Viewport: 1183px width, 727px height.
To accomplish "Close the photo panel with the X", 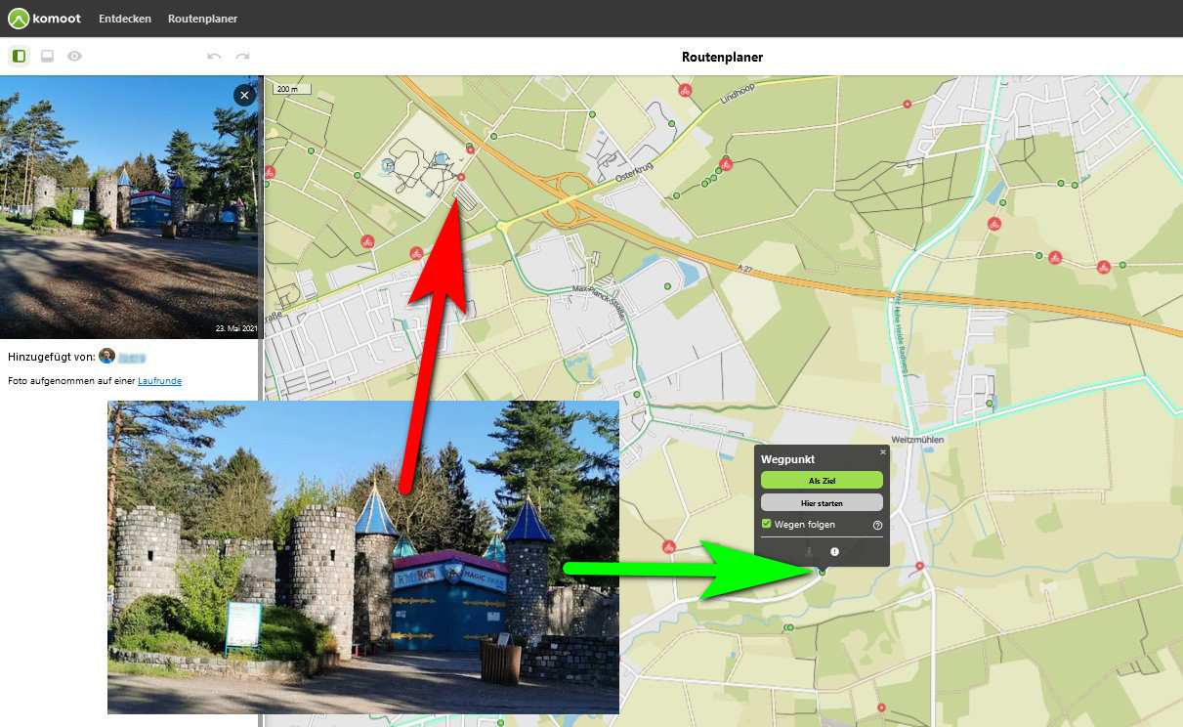I will (244, 95).
